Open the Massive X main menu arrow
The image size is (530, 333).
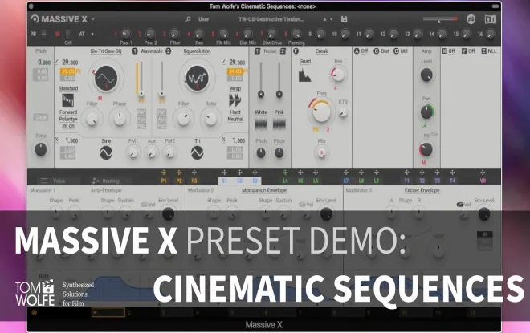[x=93, y=19]
